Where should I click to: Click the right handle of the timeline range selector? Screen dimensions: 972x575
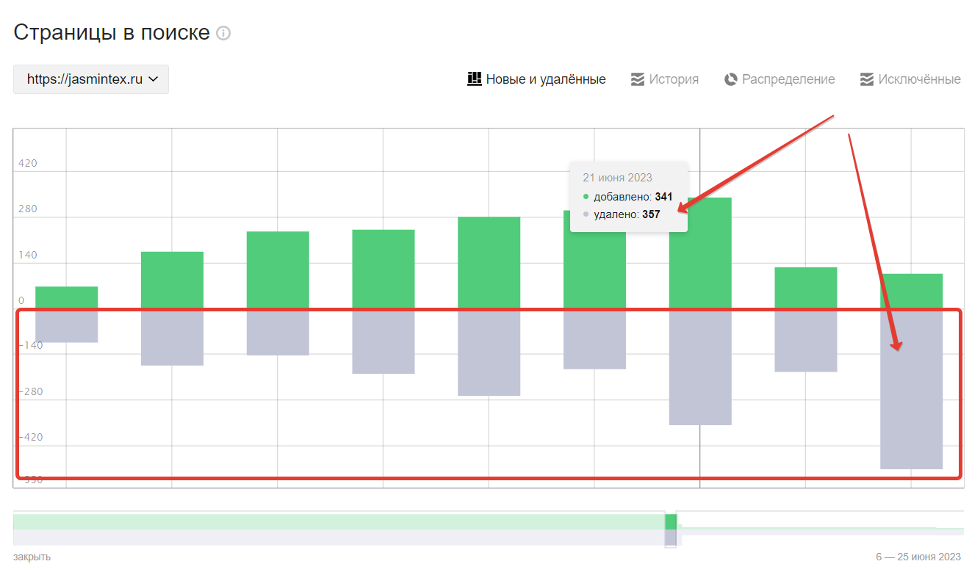point(677,529)
